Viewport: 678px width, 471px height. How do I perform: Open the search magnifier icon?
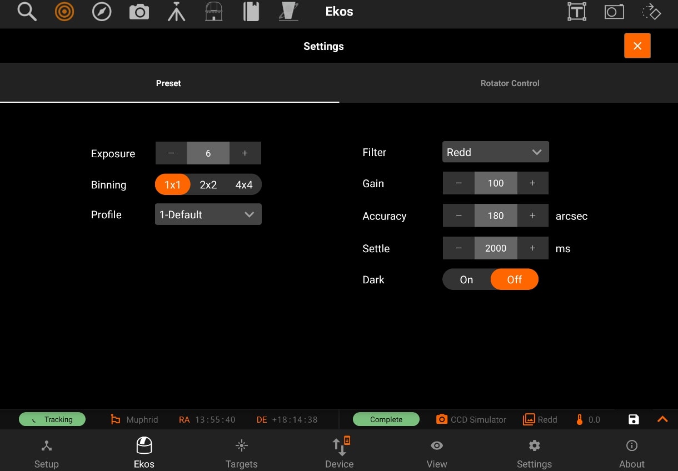(27, 12)
